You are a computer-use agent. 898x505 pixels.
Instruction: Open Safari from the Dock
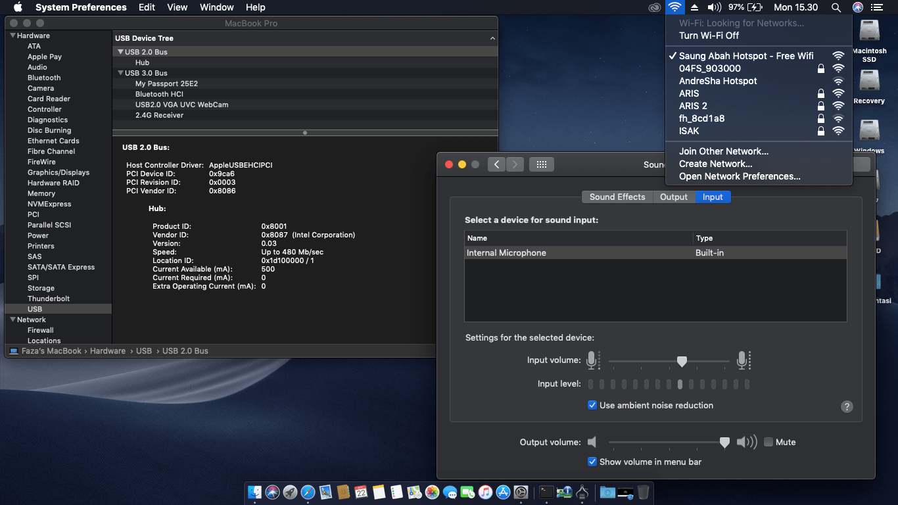click(x=308, y=492)
